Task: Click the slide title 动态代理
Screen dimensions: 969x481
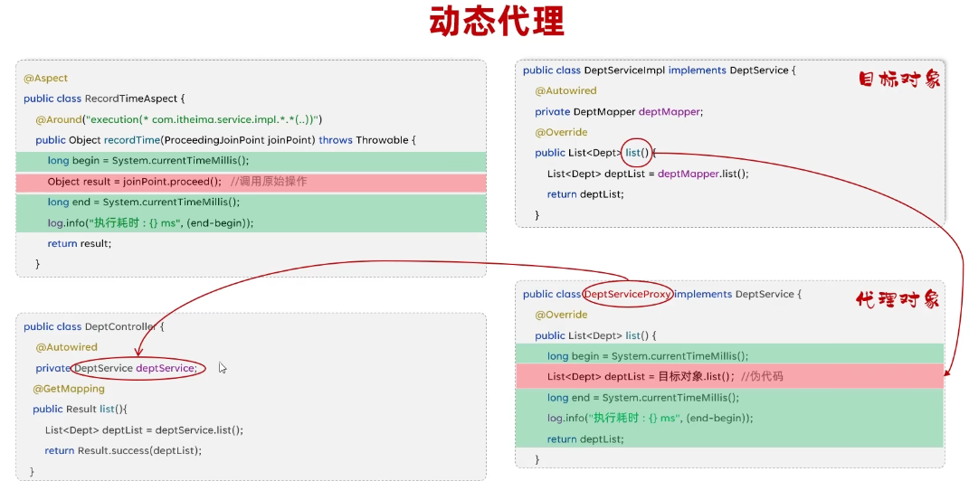Action: click(x=497, y=22)
